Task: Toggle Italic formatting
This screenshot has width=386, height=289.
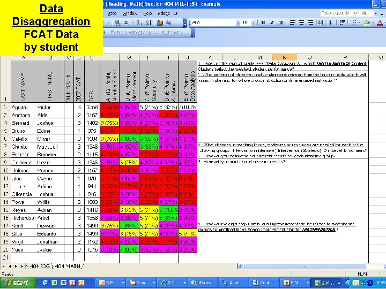Action: [x=272, y=22]
